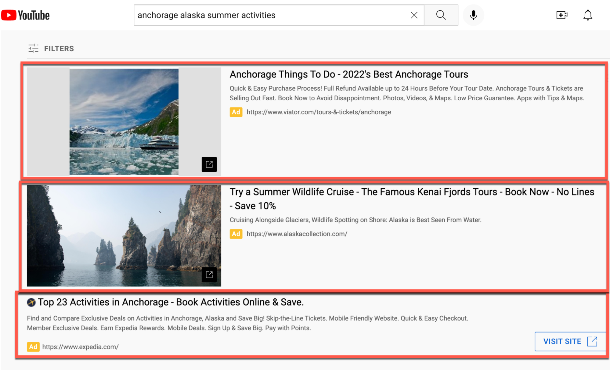610x370 pixels.
Task: Click the viator.com URL link
Action: click(319, 112)
